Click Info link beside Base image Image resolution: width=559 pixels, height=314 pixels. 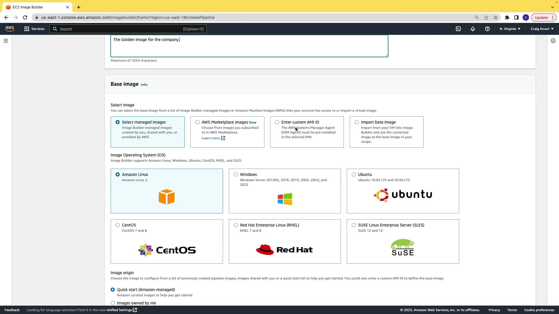[144, 85]
